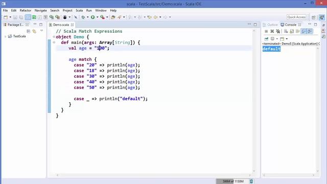Screen dimensions: 327x184
Task: Click Remove All Terminated Launches icon
Action: pyautogui.click(x=278, y=31)
